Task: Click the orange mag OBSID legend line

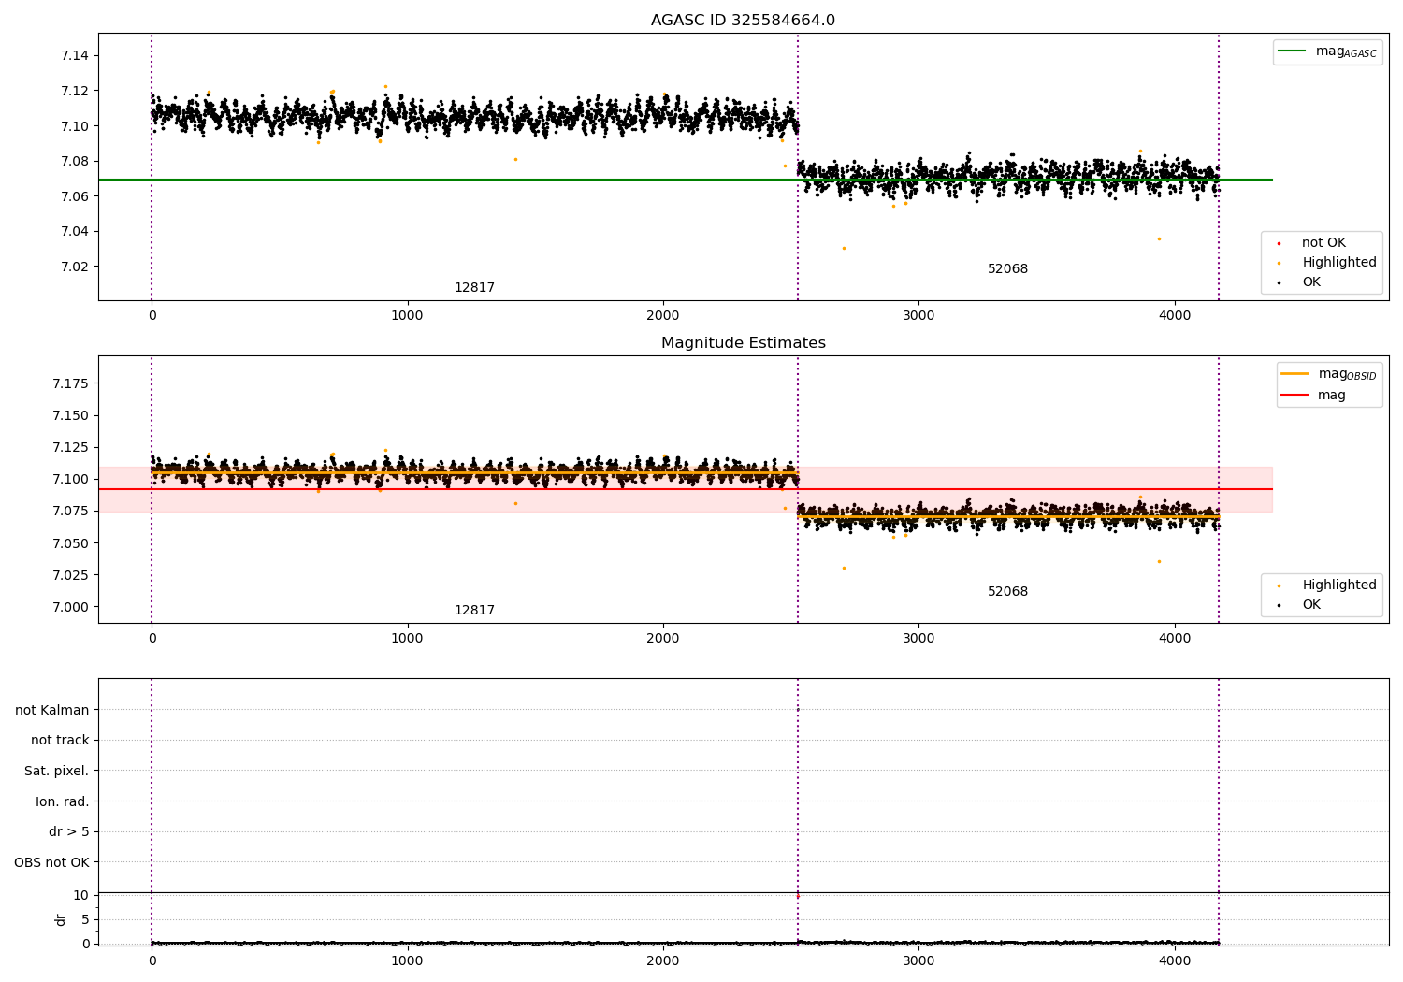Action: click(1295, 374)
